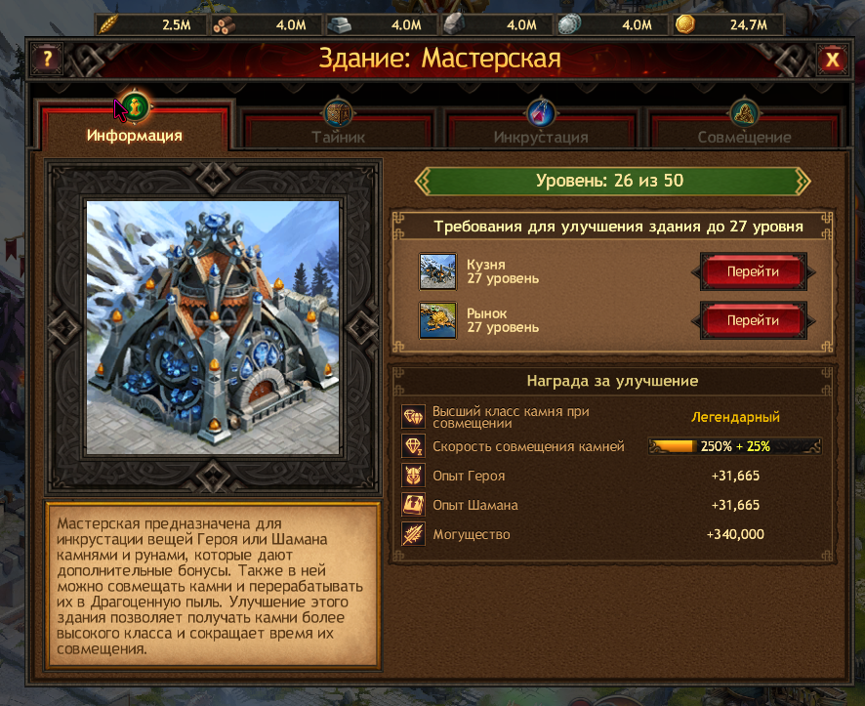Click the Рынок building thumbnail

click(437, 320)
